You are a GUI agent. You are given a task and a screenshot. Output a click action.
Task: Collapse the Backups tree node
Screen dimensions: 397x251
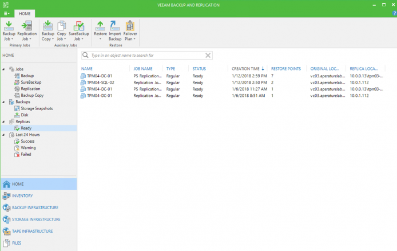(x=3, y=102)
